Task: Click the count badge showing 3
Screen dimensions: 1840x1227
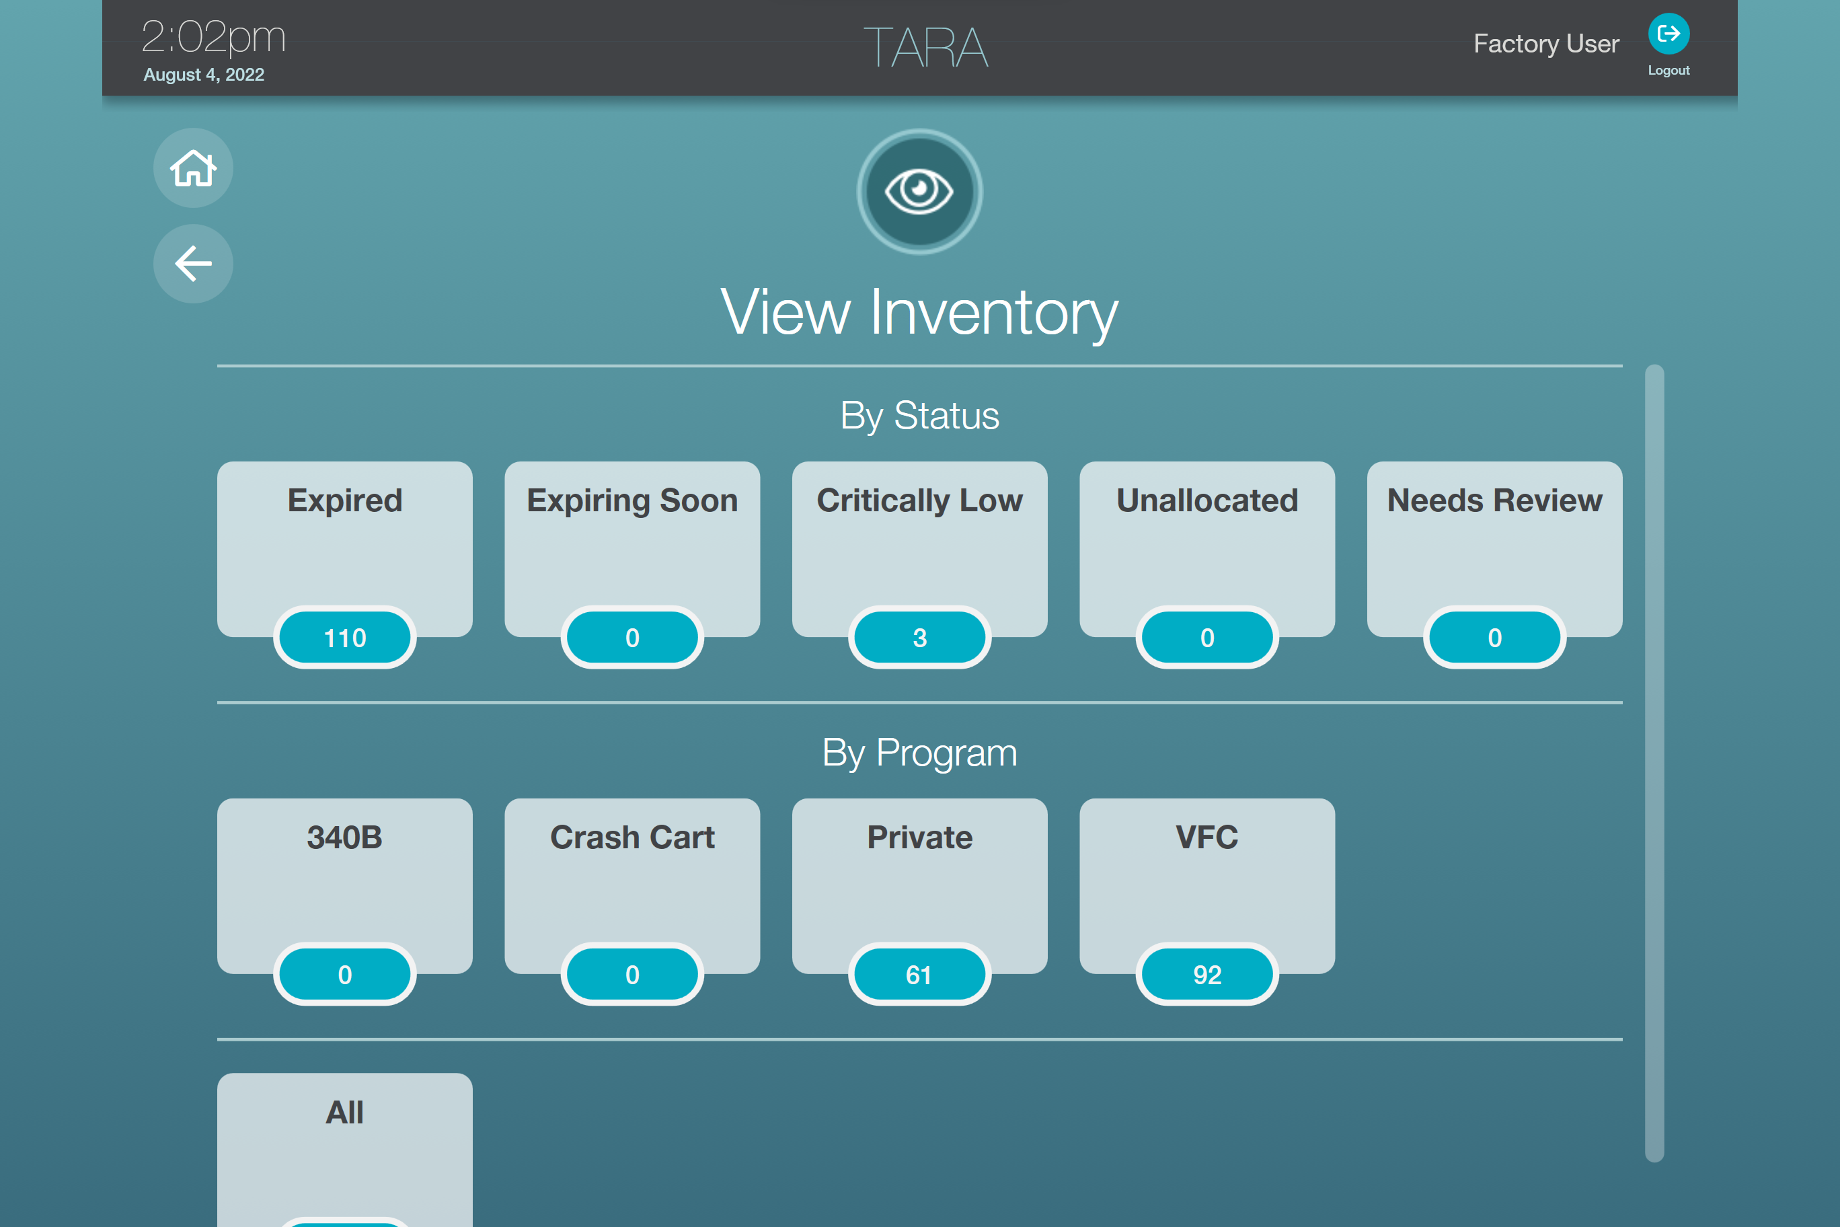Action: click(x=919, y=638)
